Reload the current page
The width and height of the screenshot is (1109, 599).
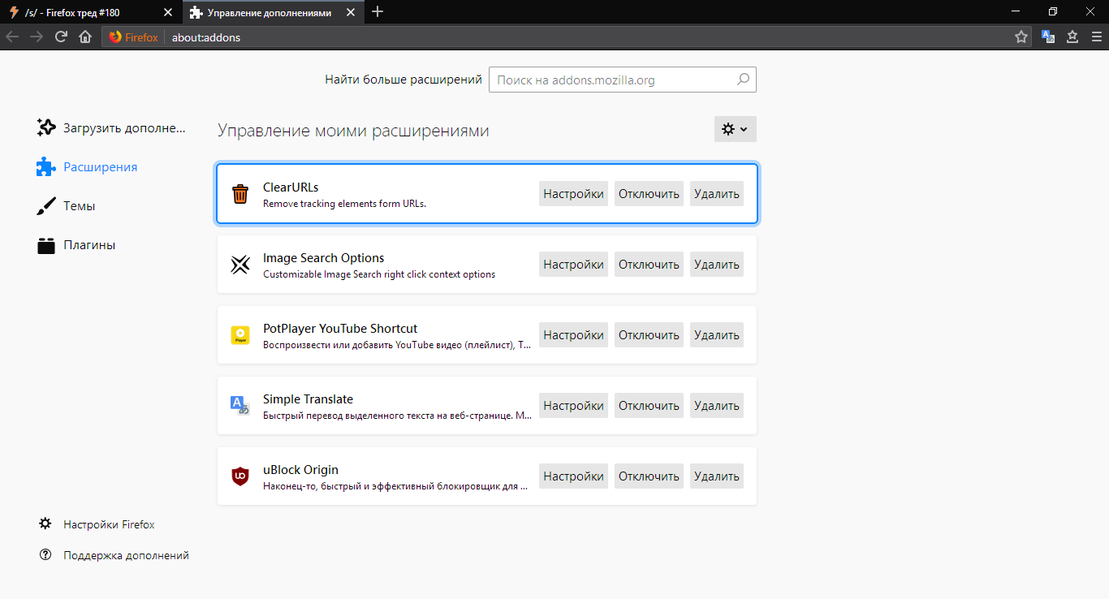[x=61, y=37]
